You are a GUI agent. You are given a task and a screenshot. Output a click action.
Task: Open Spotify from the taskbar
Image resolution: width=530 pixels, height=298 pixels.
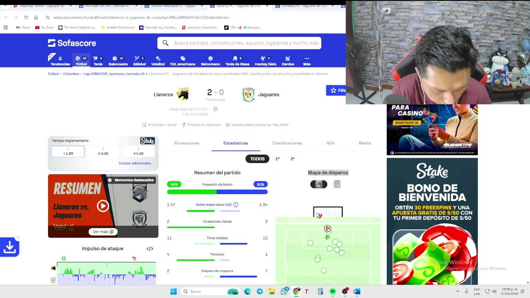[332, 291]
